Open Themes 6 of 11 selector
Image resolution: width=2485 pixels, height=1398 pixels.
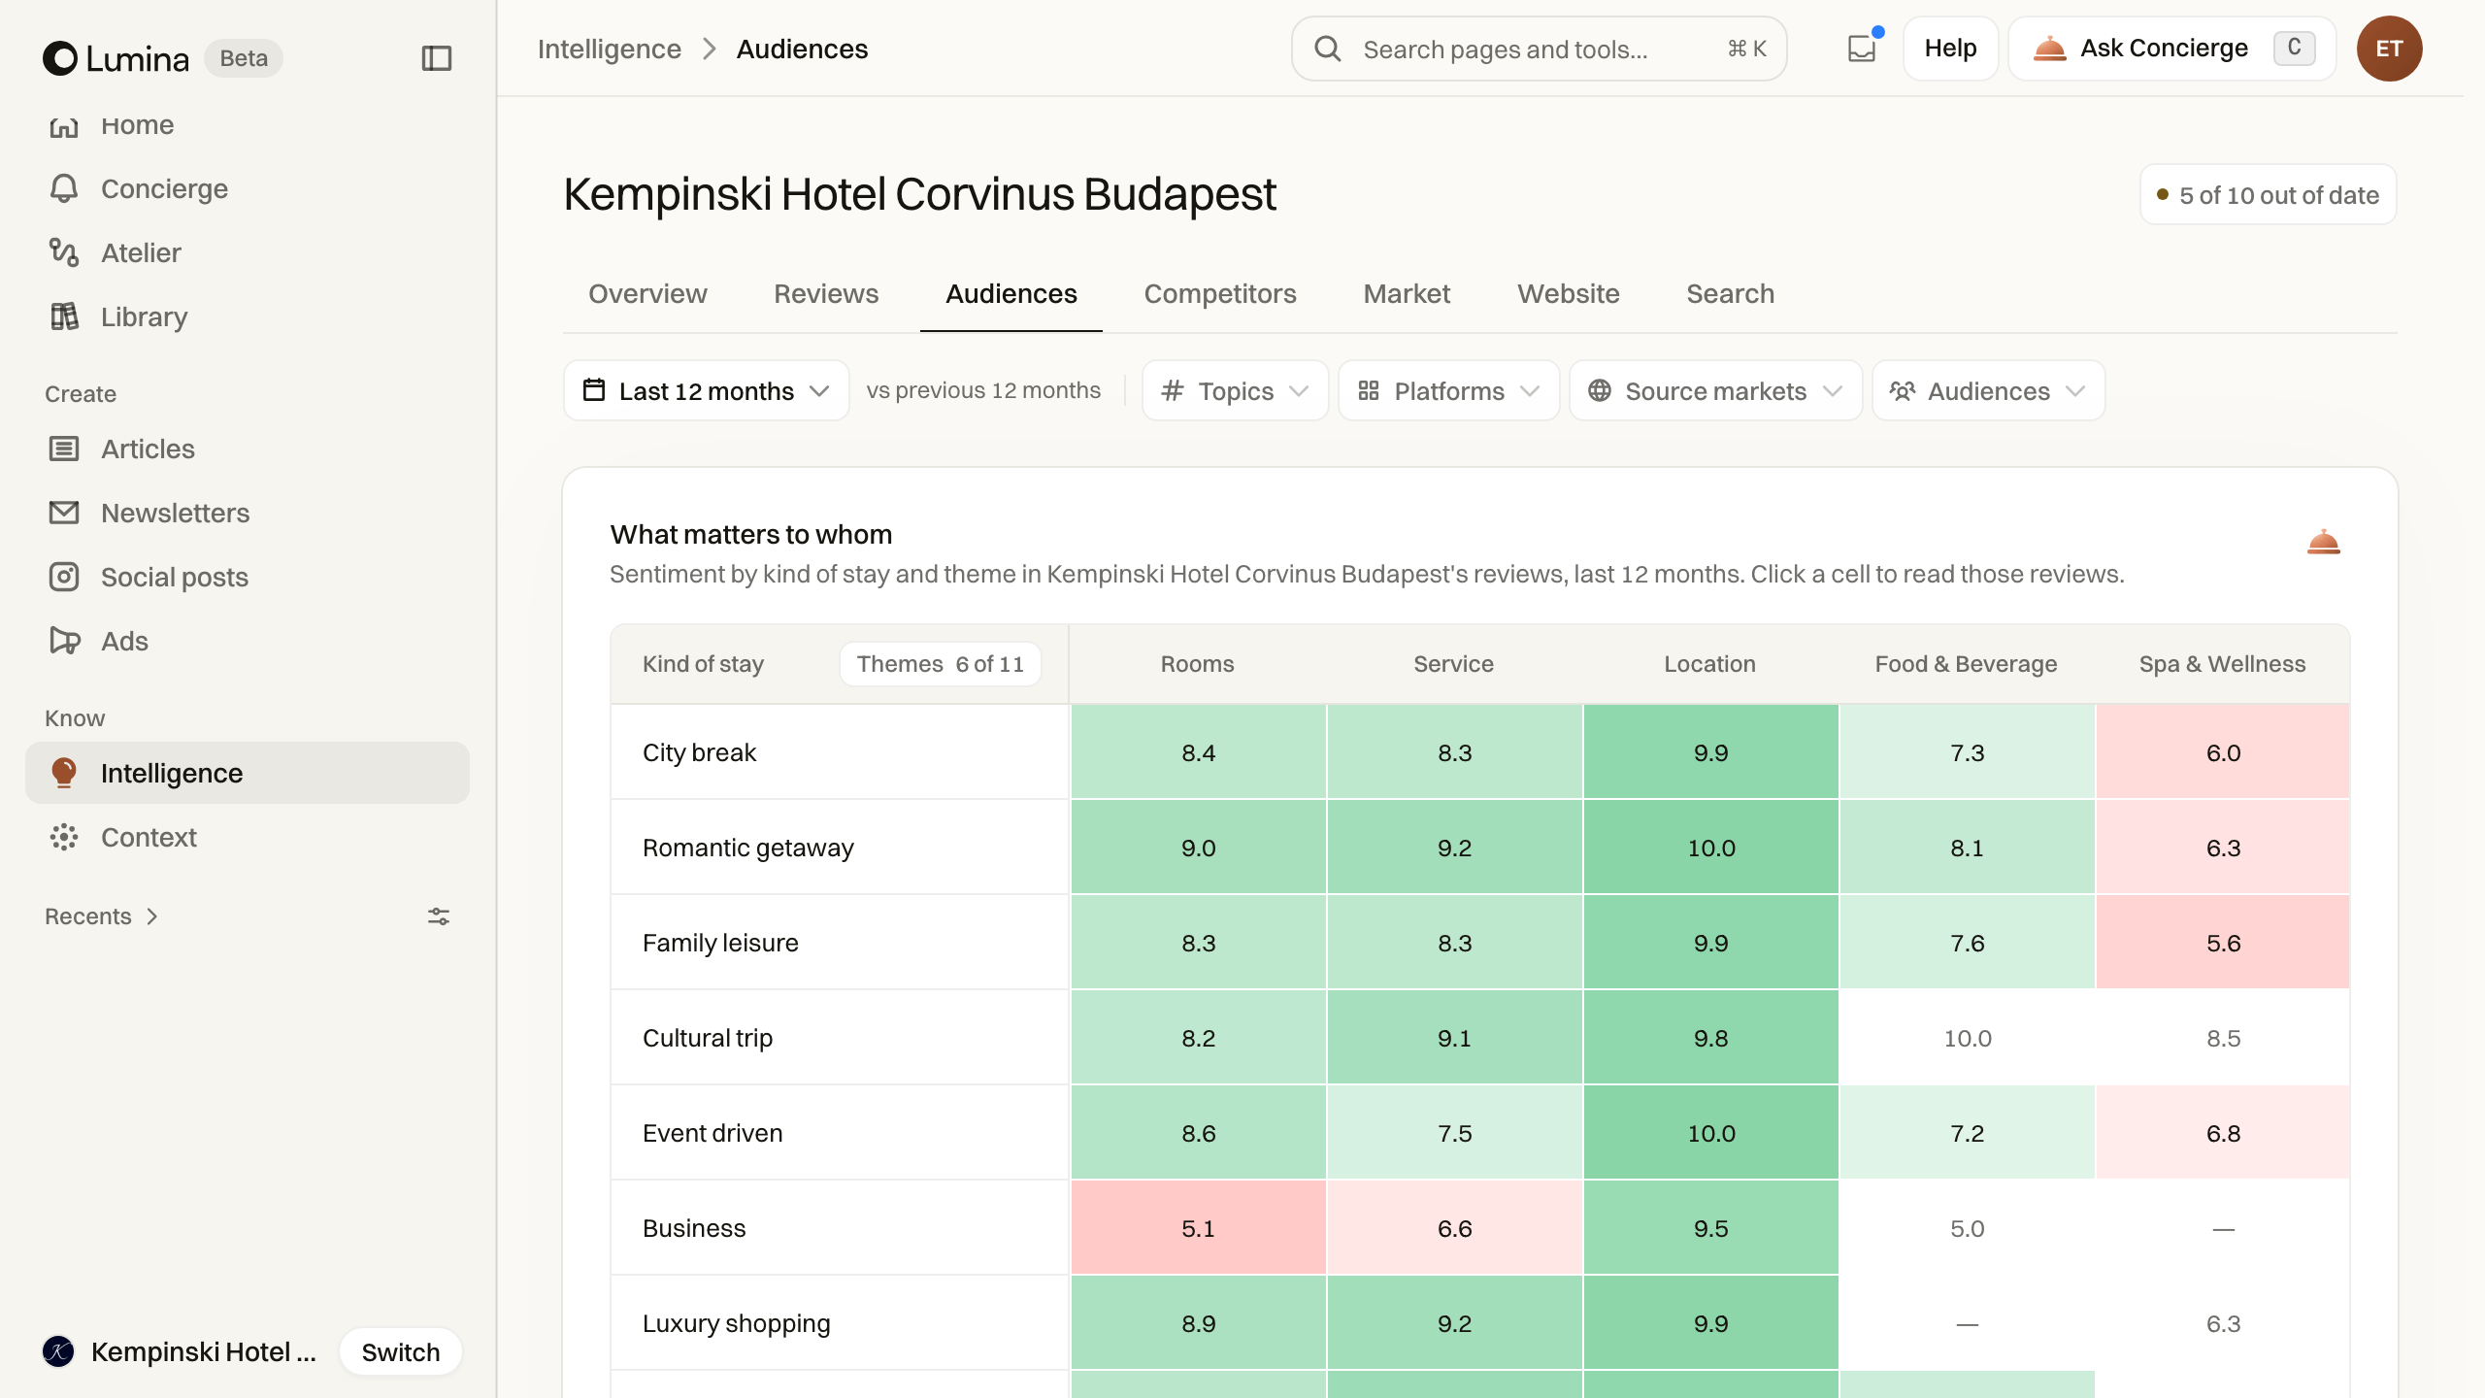point(940,664)
